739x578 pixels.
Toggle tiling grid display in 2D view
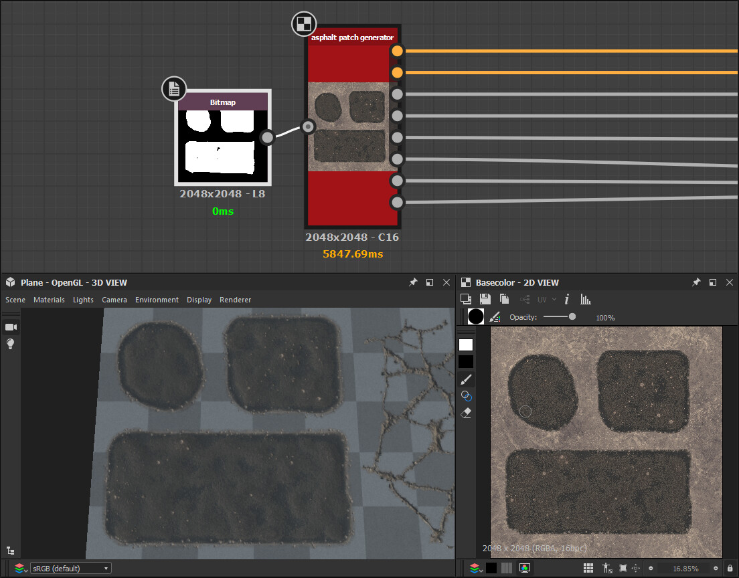[588, 568]
